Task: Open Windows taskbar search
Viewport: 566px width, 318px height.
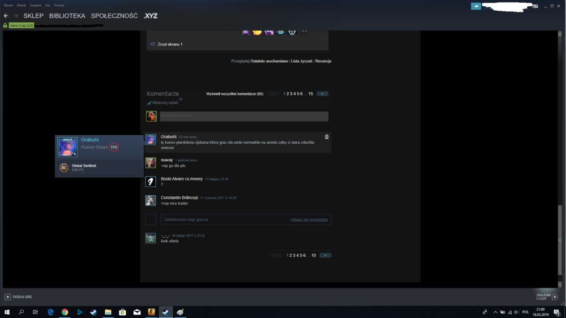Action: coord(22,312)
